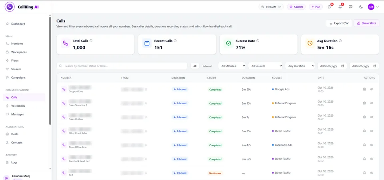384x180 pixels.
Task: Click the Recent Calls calendar icon
Action: [x=147, y=43]
